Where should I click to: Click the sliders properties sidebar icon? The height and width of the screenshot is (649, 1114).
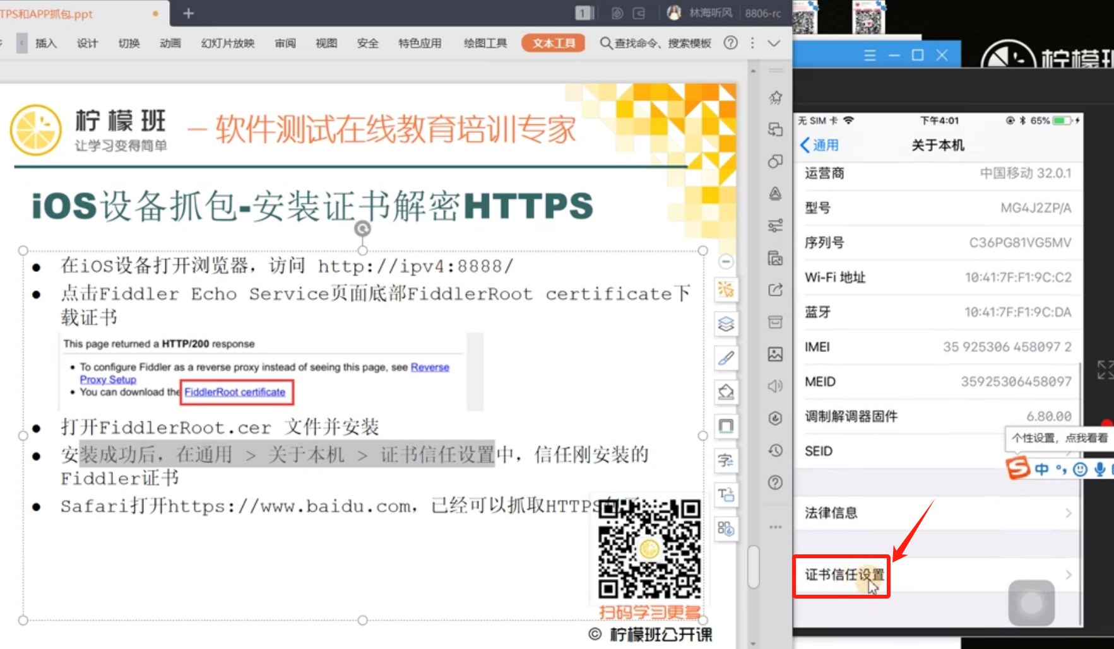(775, 226)
